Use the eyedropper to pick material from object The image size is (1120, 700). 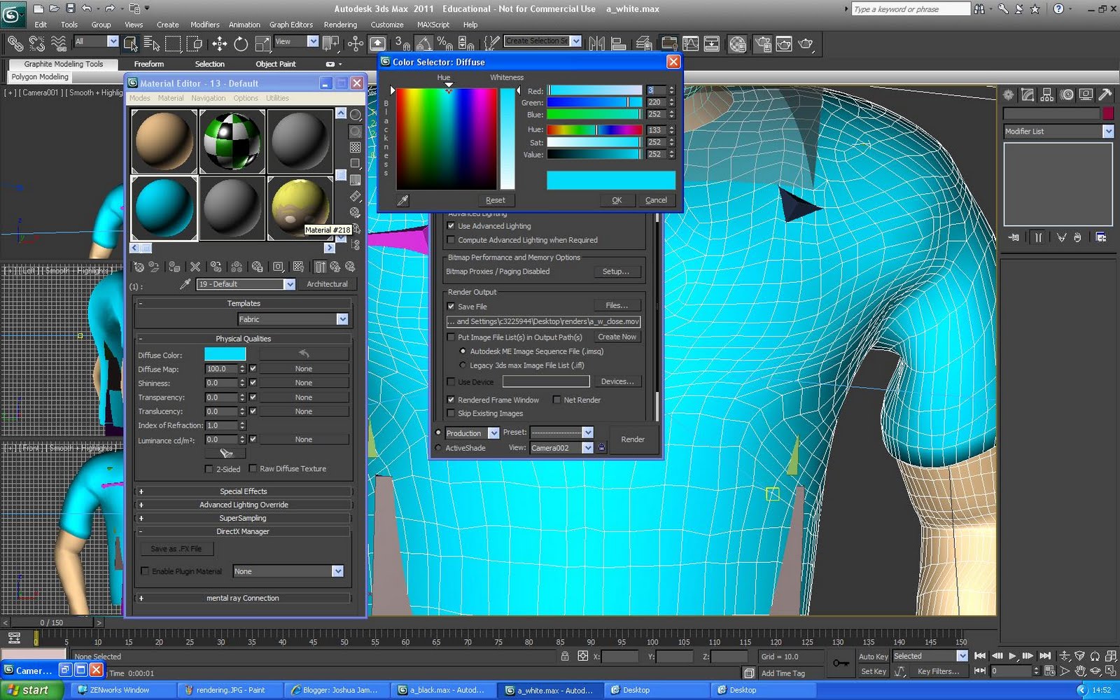(185, 284)
